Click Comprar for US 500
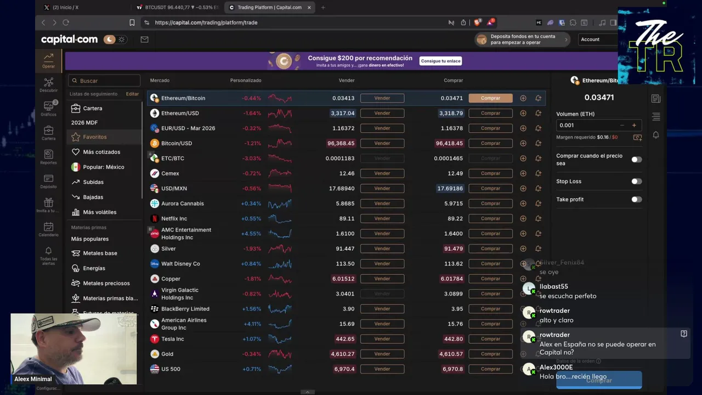 tap(490, 369)
